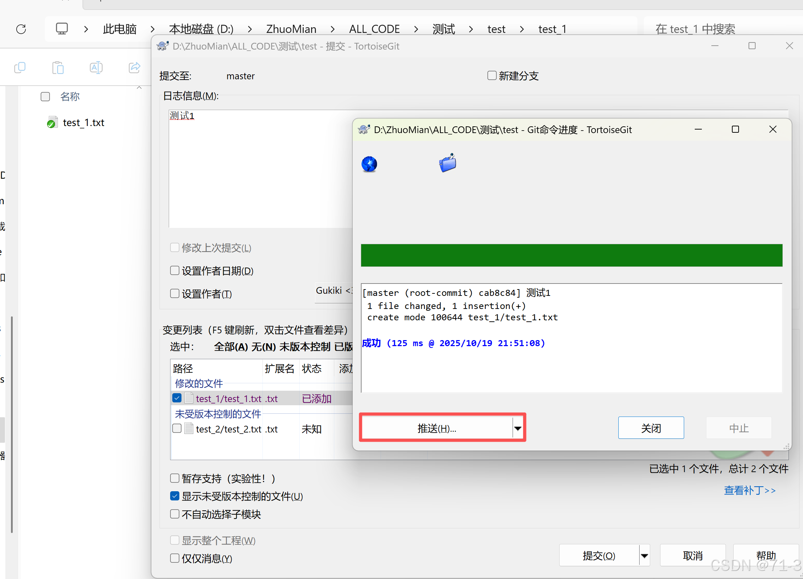803x579 pixels.
Task: Click the This PC monitor icon in breadcrumb
Action: point(62,29)
